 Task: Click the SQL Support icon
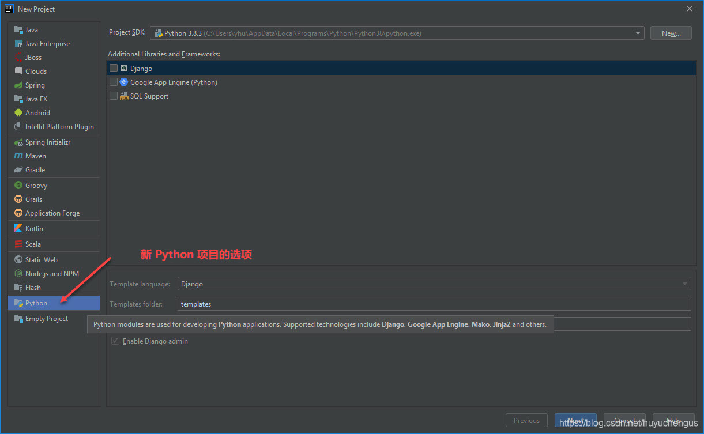pyautogui.click(x=124, y=96)
